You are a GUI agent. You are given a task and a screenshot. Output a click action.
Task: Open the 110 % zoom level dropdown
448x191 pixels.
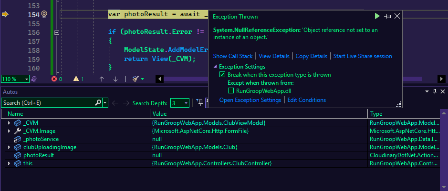(x=15, y=79)
